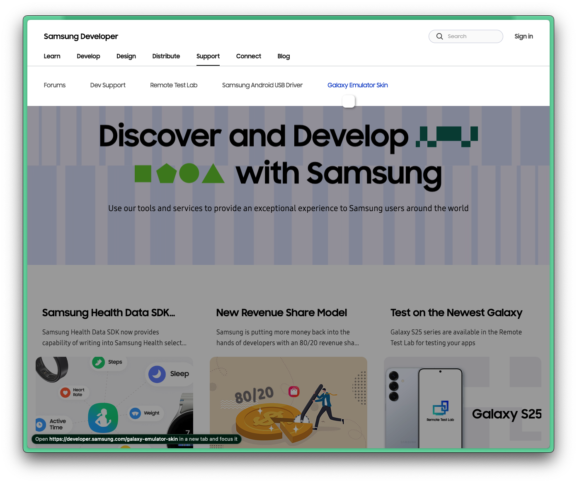This screenshot has width=577, height=483.
Task: Focus the Search input field
Action: tap(466, 36)
